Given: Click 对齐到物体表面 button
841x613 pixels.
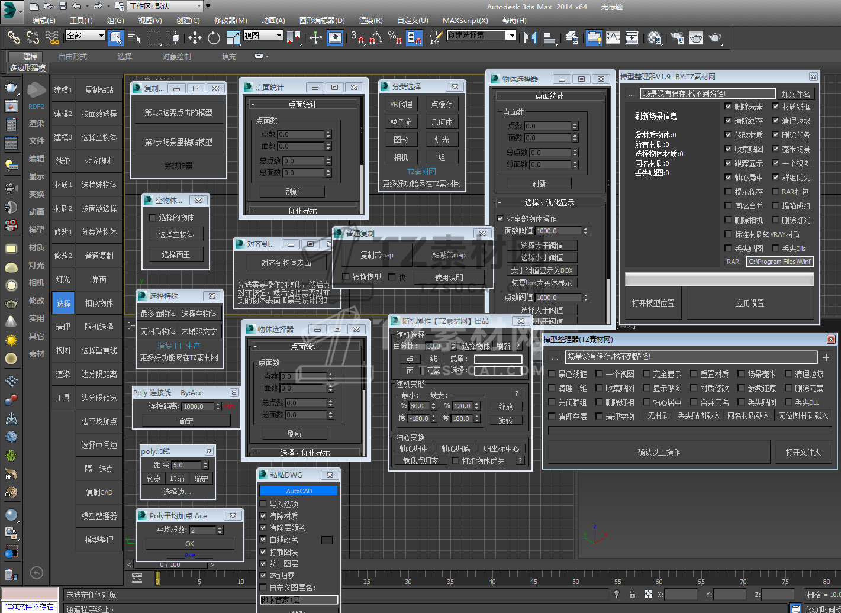Looking at the screenshot, I should (286, 263).
